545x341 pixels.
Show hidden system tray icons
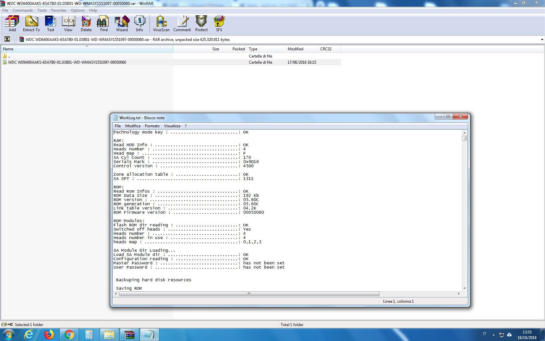tap(493, 335)
